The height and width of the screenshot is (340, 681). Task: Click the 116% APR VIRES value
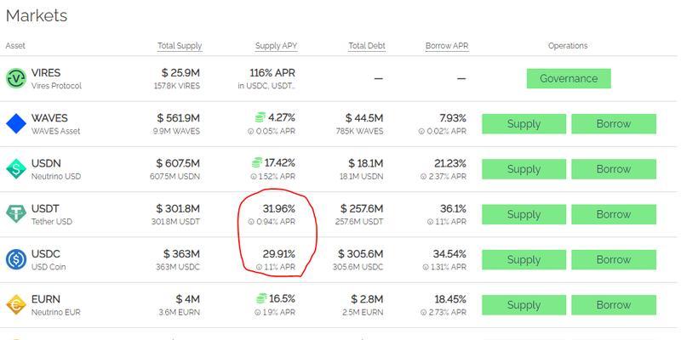272,73
